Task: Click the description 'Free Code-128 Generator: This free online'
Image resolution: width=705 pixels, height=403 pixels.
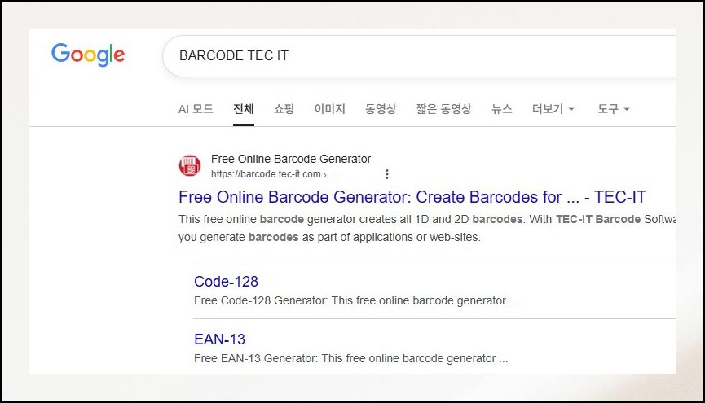Action: tap(302, 300)
